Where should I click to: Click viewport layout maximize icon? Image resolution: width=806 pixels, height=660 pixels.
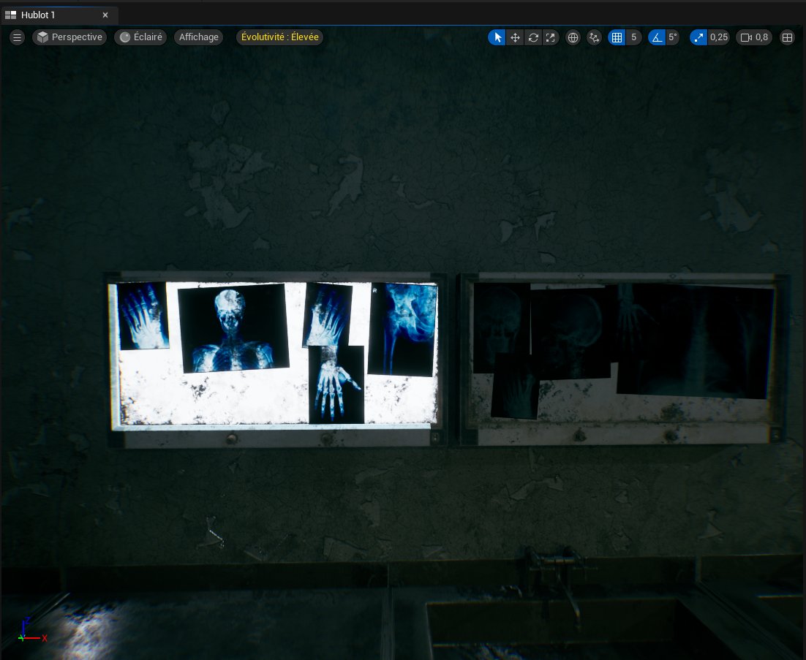tap(787, 37)
